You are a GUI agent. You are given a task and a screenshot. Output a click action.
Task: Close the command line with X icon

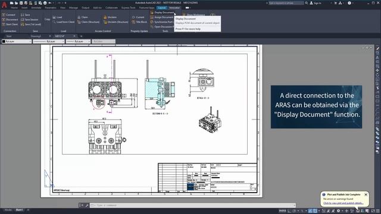coord(82,205)
